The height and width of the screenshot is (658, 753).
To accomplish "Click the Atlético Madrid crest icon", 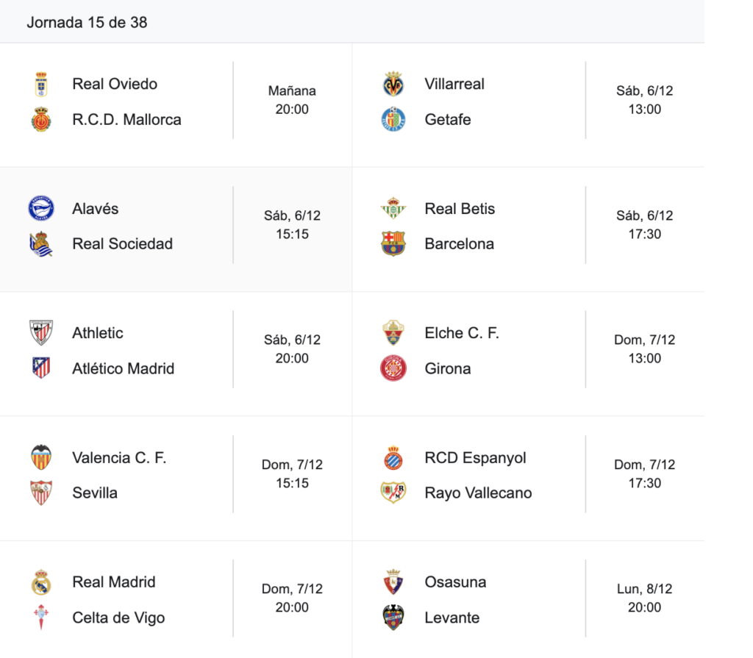I will point(41,368).
